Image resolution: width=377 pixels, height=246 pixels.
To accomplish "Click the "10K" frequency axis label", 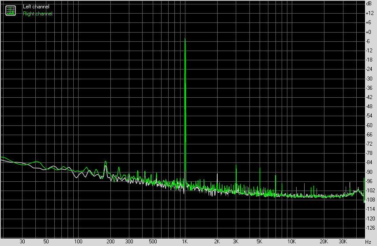I will click(x=292, y=242).
